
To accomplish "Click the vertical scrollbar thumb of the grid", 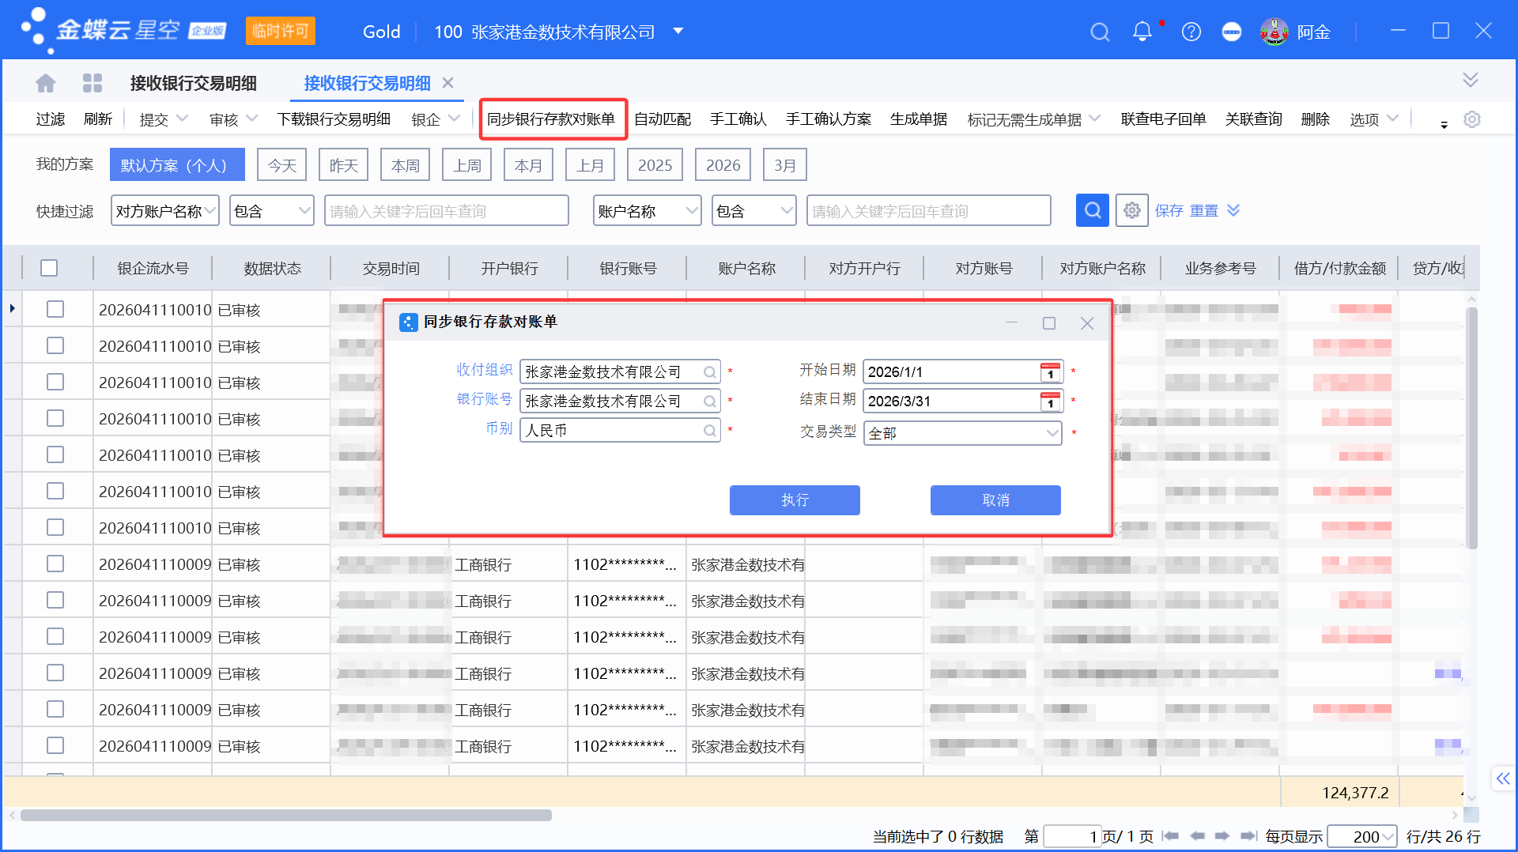I will coord(1471,427).
